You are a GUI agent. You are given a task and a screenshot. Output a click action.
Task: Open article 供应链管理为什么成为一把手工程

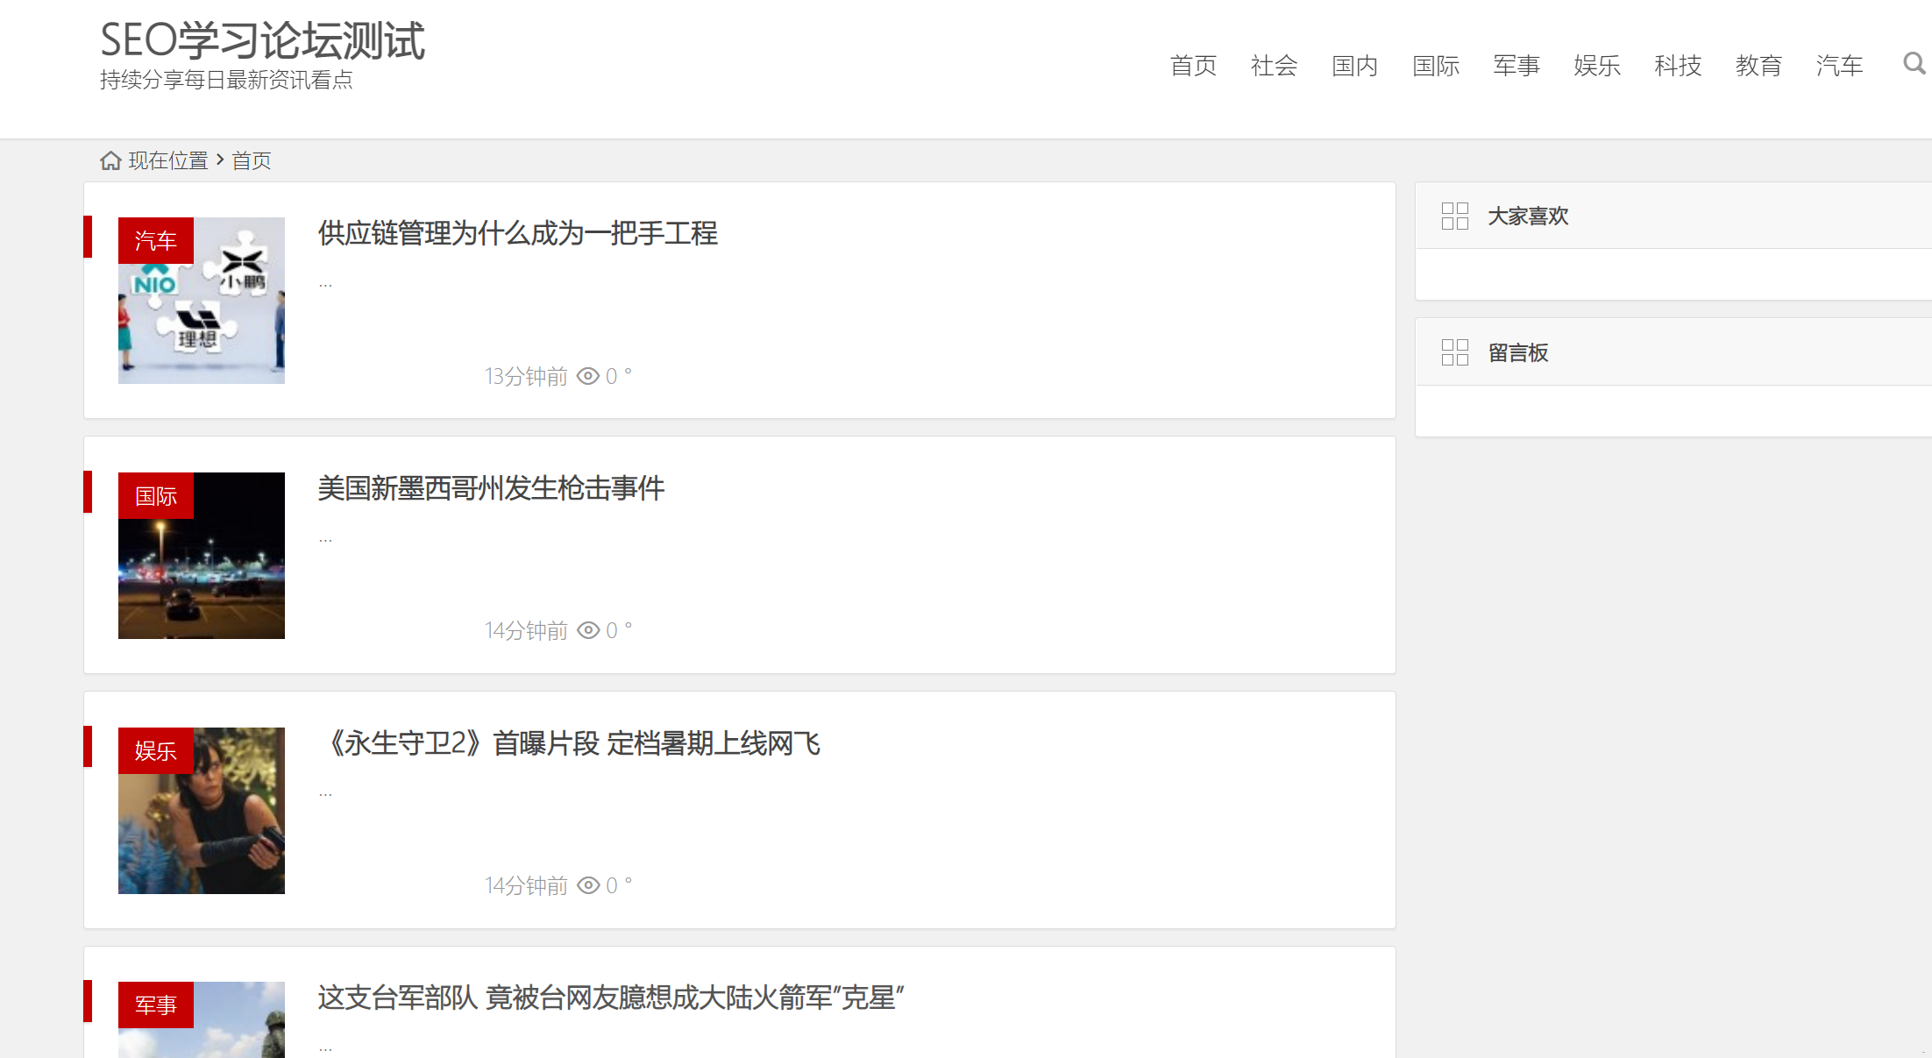click(x=517, y=233)
